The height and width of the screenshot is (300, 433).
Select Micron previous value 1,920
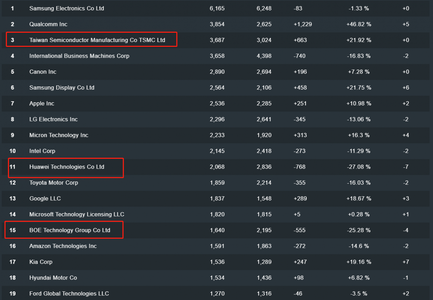coord(264,135)
